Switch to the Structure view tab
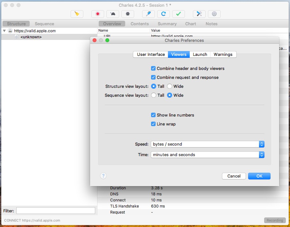 point(16,24)
